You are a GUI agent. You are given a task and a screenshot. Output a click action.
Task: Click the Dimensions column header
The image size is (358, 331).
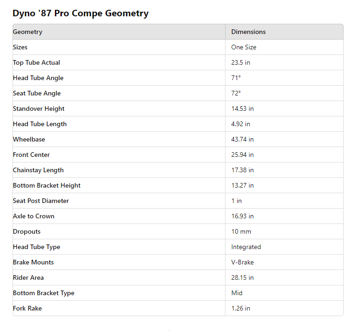(248, 32)
